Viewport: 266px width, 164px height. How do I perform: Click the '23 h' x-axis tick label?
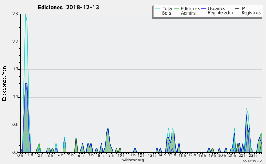[x=252, y=155]
